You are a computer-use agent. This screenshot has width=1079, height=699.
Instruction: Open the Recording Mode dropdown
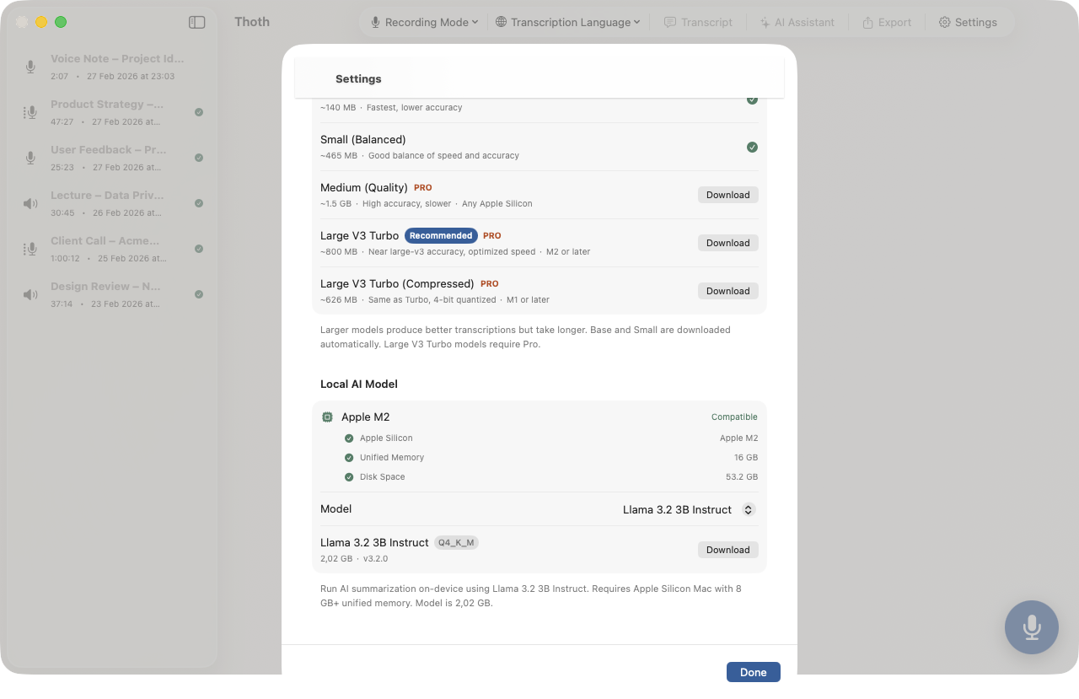coord(424,23)
